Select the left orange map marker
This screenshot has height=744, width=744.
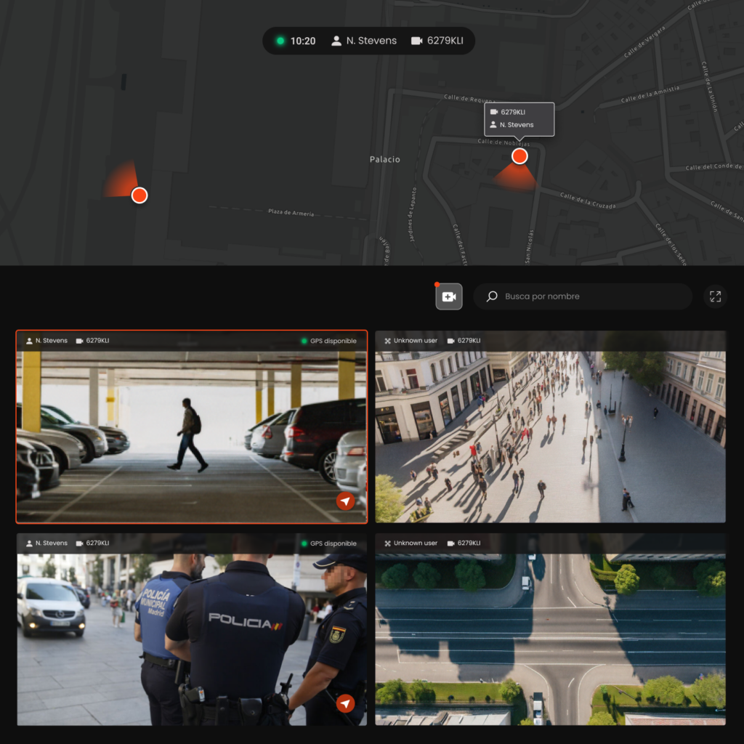click(139, 195)
